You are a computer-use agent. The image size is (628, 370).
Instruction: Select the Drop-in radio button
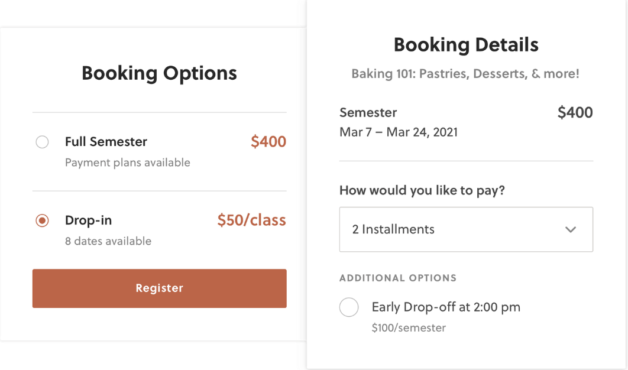pos(42,221)
